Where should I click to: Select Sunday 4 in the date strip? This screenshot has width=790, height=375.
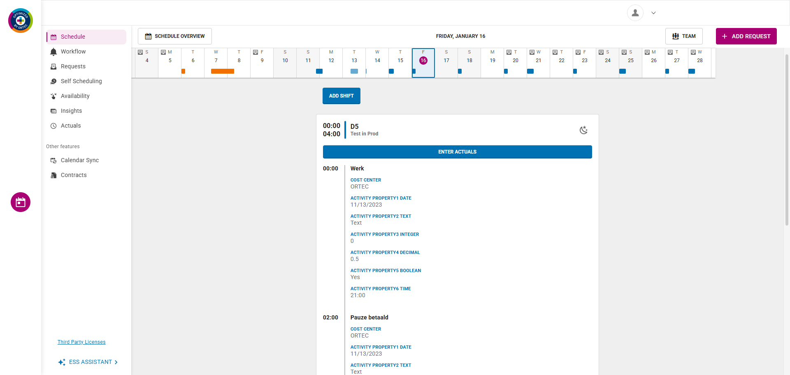147,63
